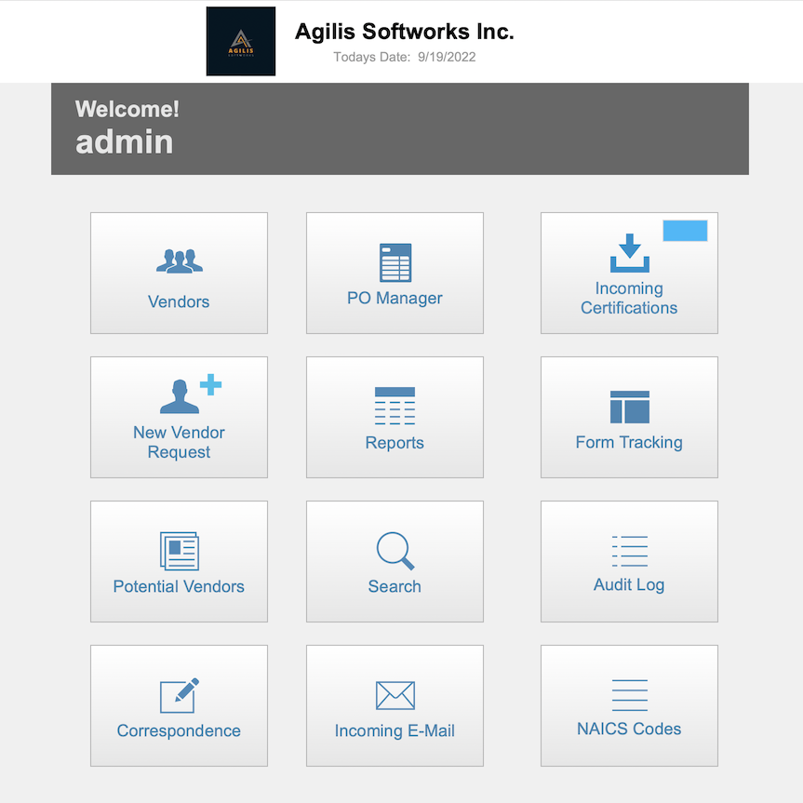
Task: Click the Search magnifying glass icon
Action: pyautogui.click(x=395, y=551)
